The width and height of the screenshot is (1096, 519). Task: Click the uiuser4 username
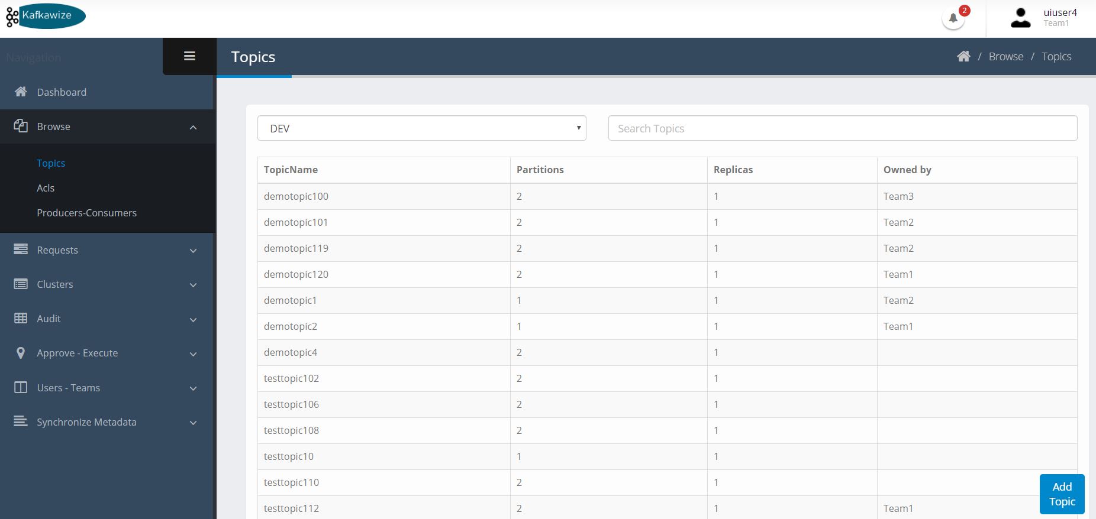(1060, 12)
